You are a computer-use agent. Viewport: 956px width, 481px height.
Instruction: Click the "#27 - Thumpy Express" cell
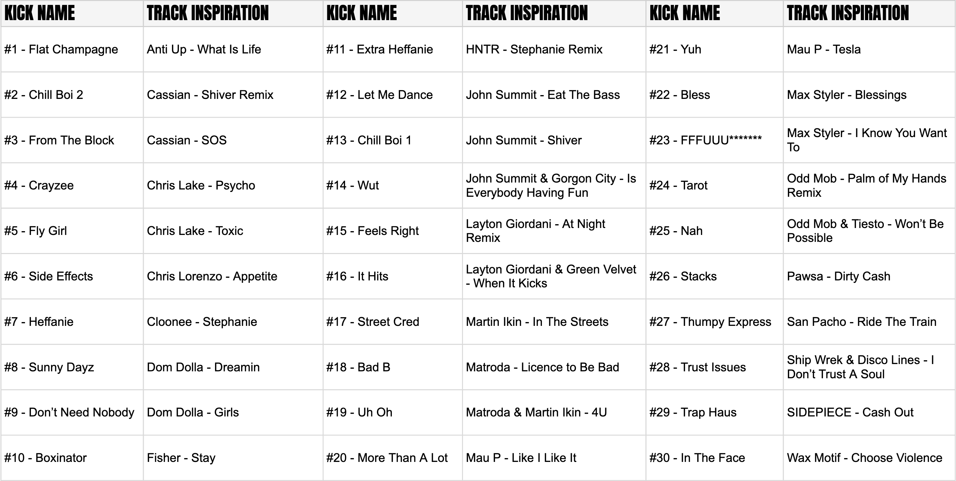[710, 321]
